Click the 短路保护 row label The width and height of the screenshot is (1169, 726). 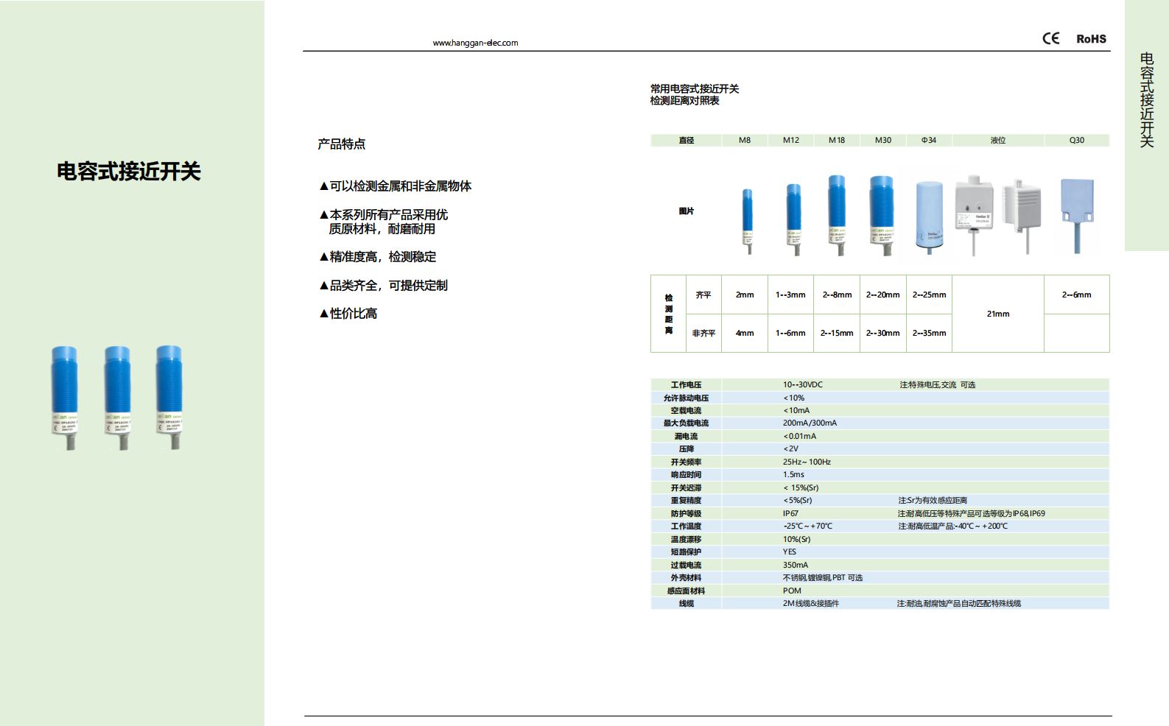686,552
